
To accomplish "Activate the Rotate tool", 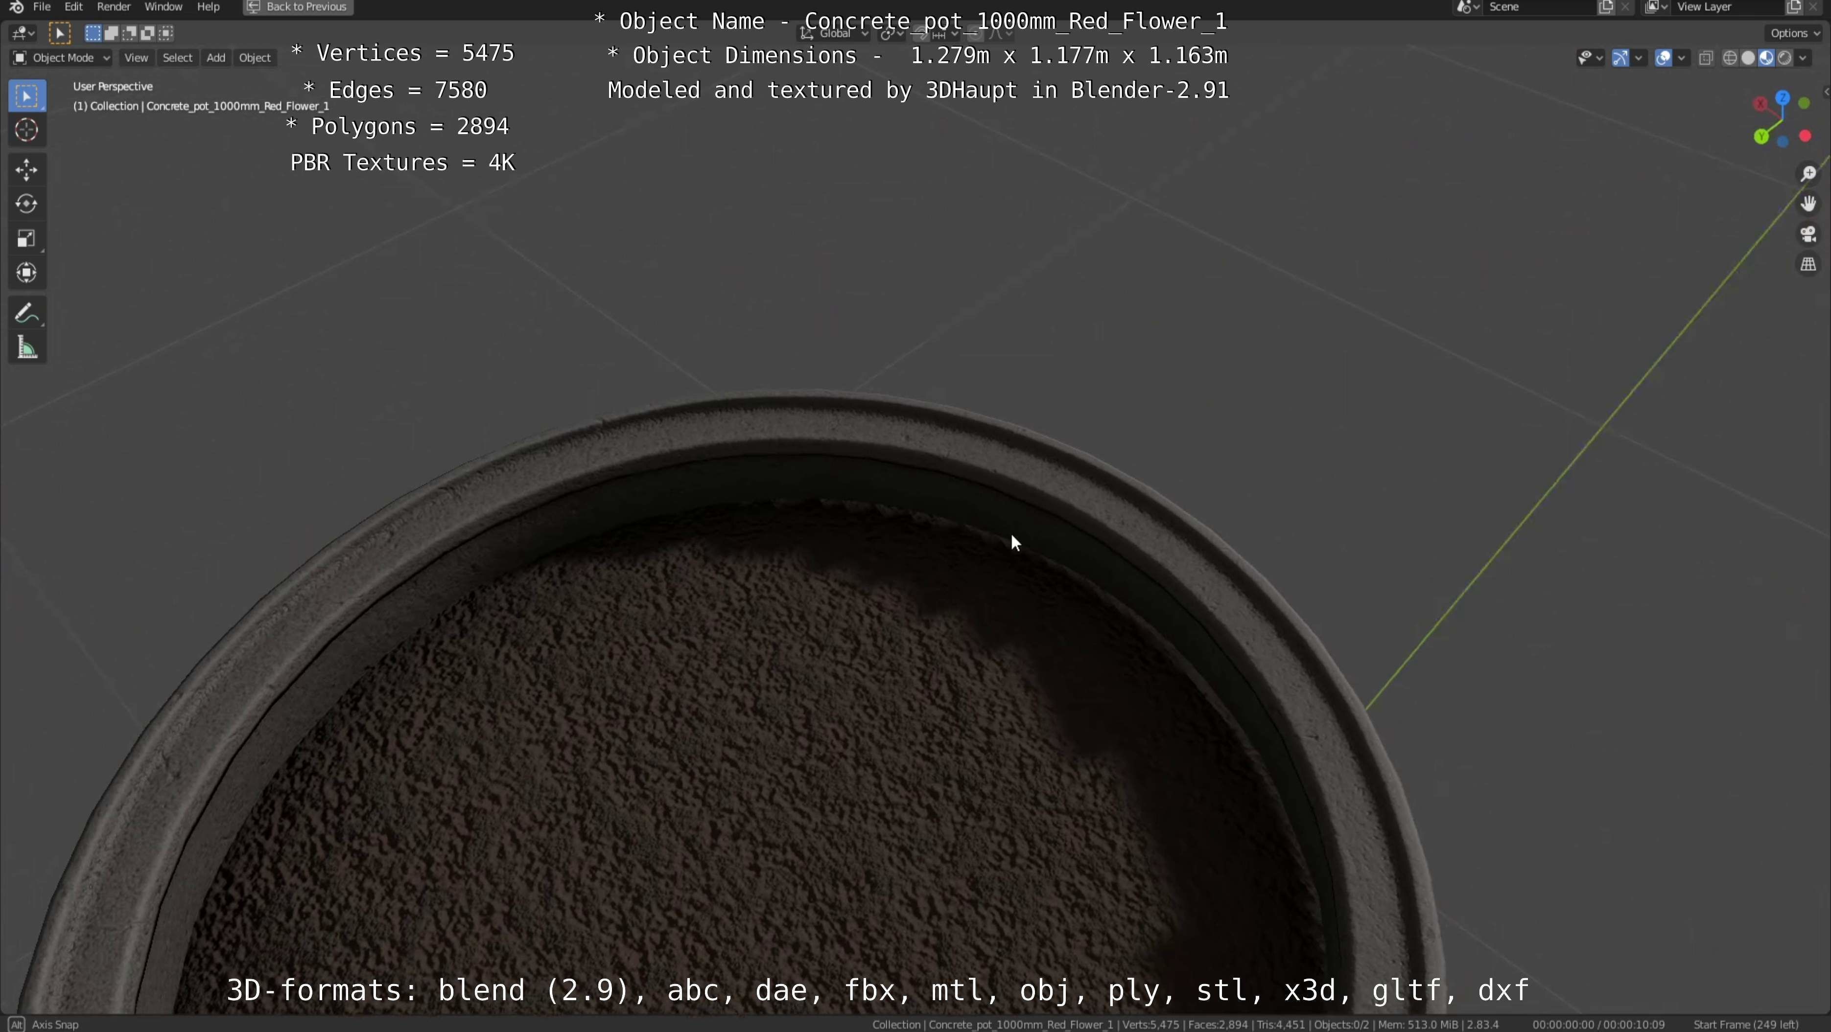I will tap(26, 205).
